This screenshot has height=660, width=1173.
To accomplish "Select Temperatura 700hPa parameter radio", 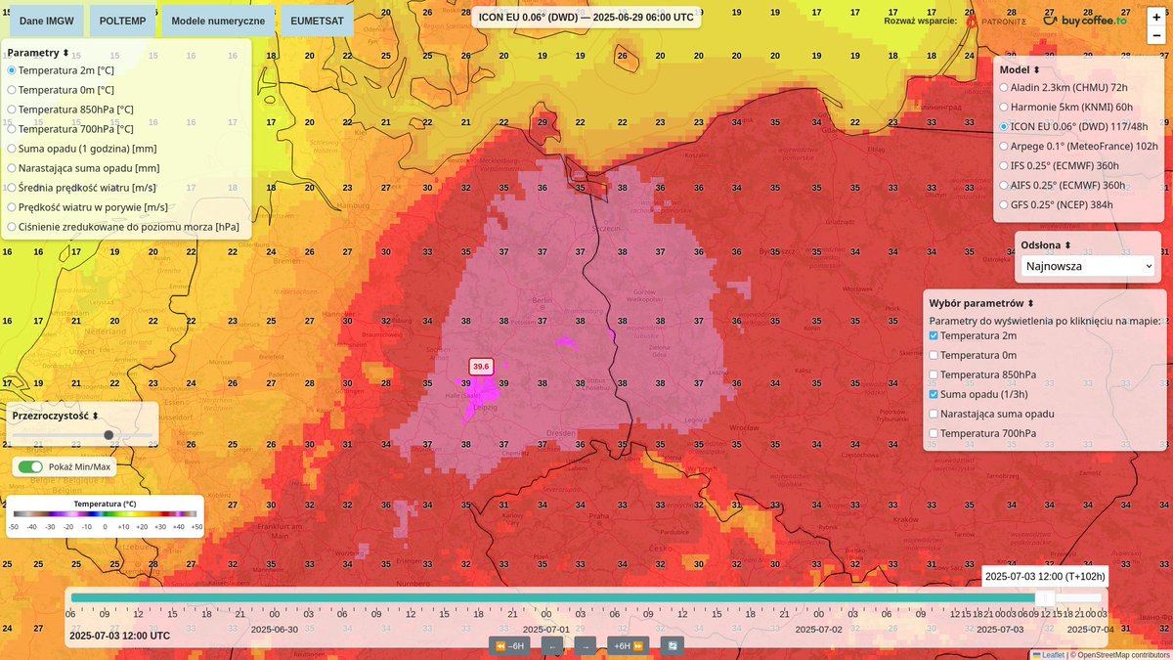I will (x=12, y=129).
